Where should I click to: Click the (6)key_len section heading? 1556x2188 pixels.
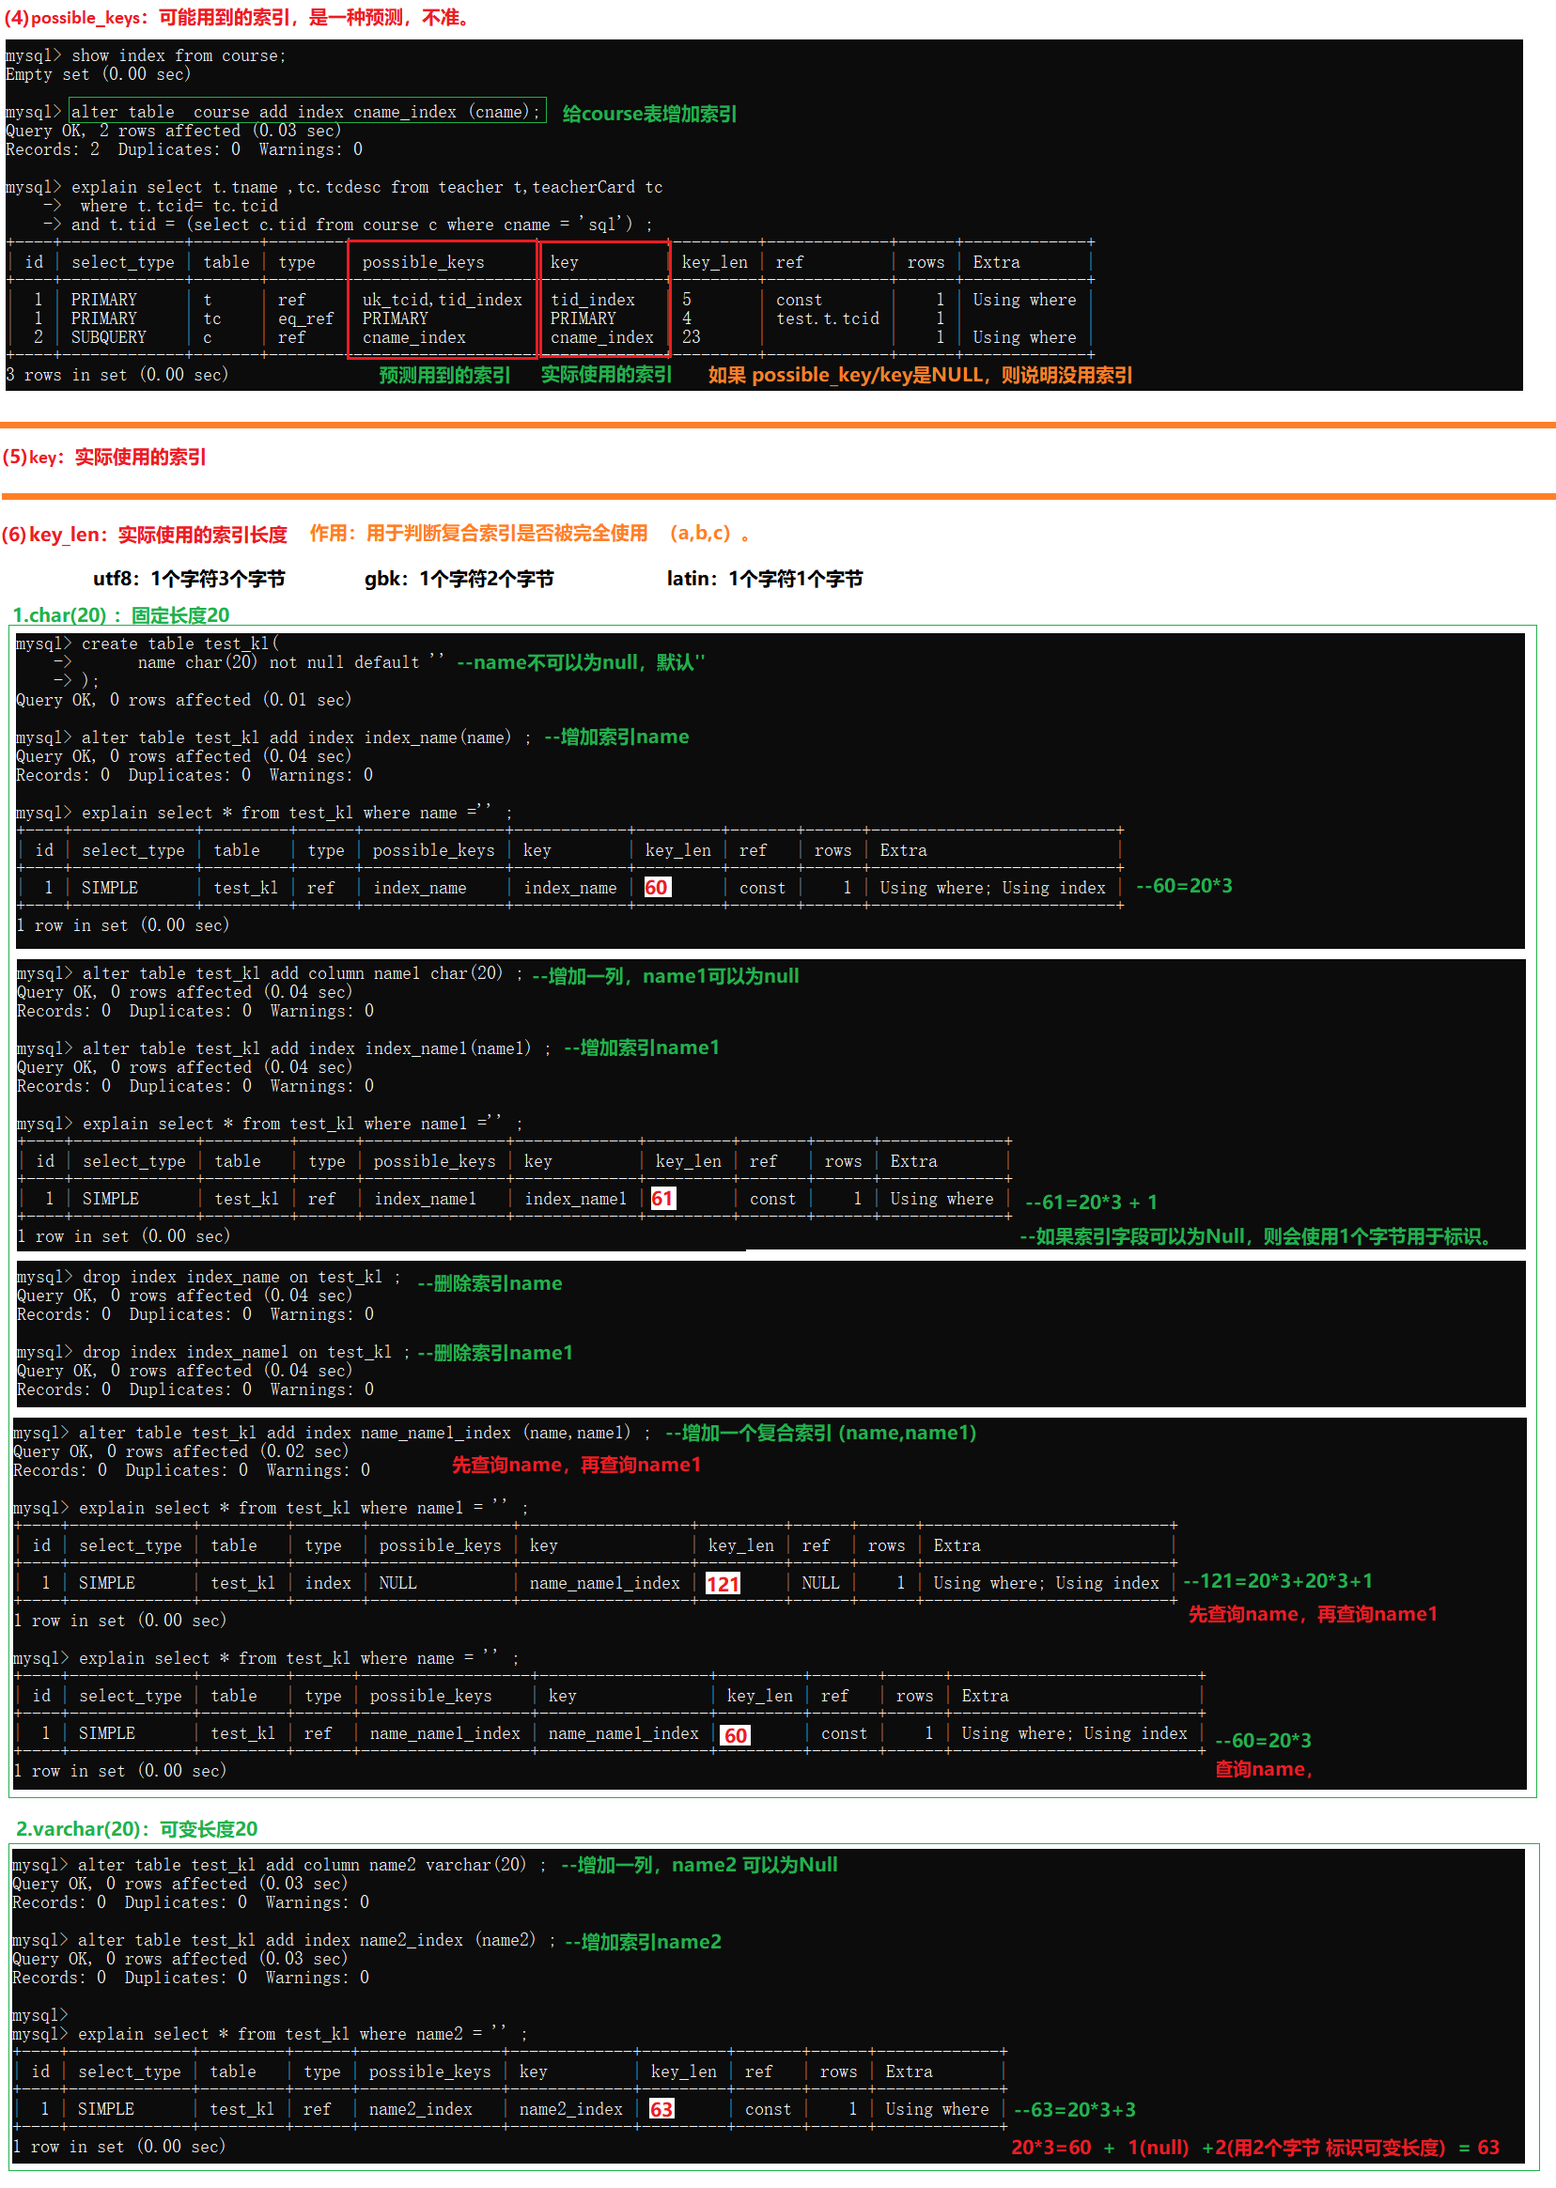click(x=146, y=534)
